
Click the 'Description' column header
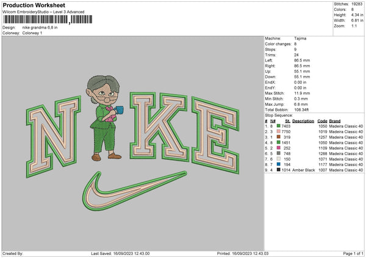pos(303,121)
